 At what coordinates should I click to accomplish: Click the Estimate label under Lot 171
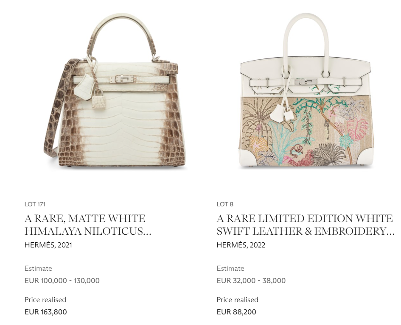[x=38, y=268]
